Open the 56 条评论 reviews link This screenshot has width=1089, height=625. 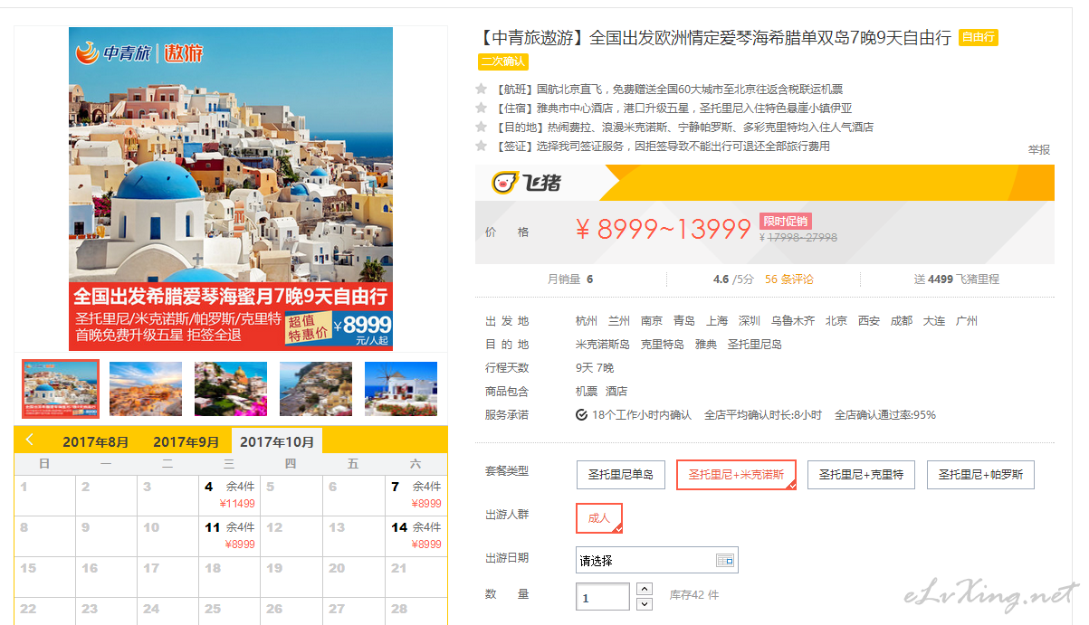pyautogui.click(x=789, y=279)
